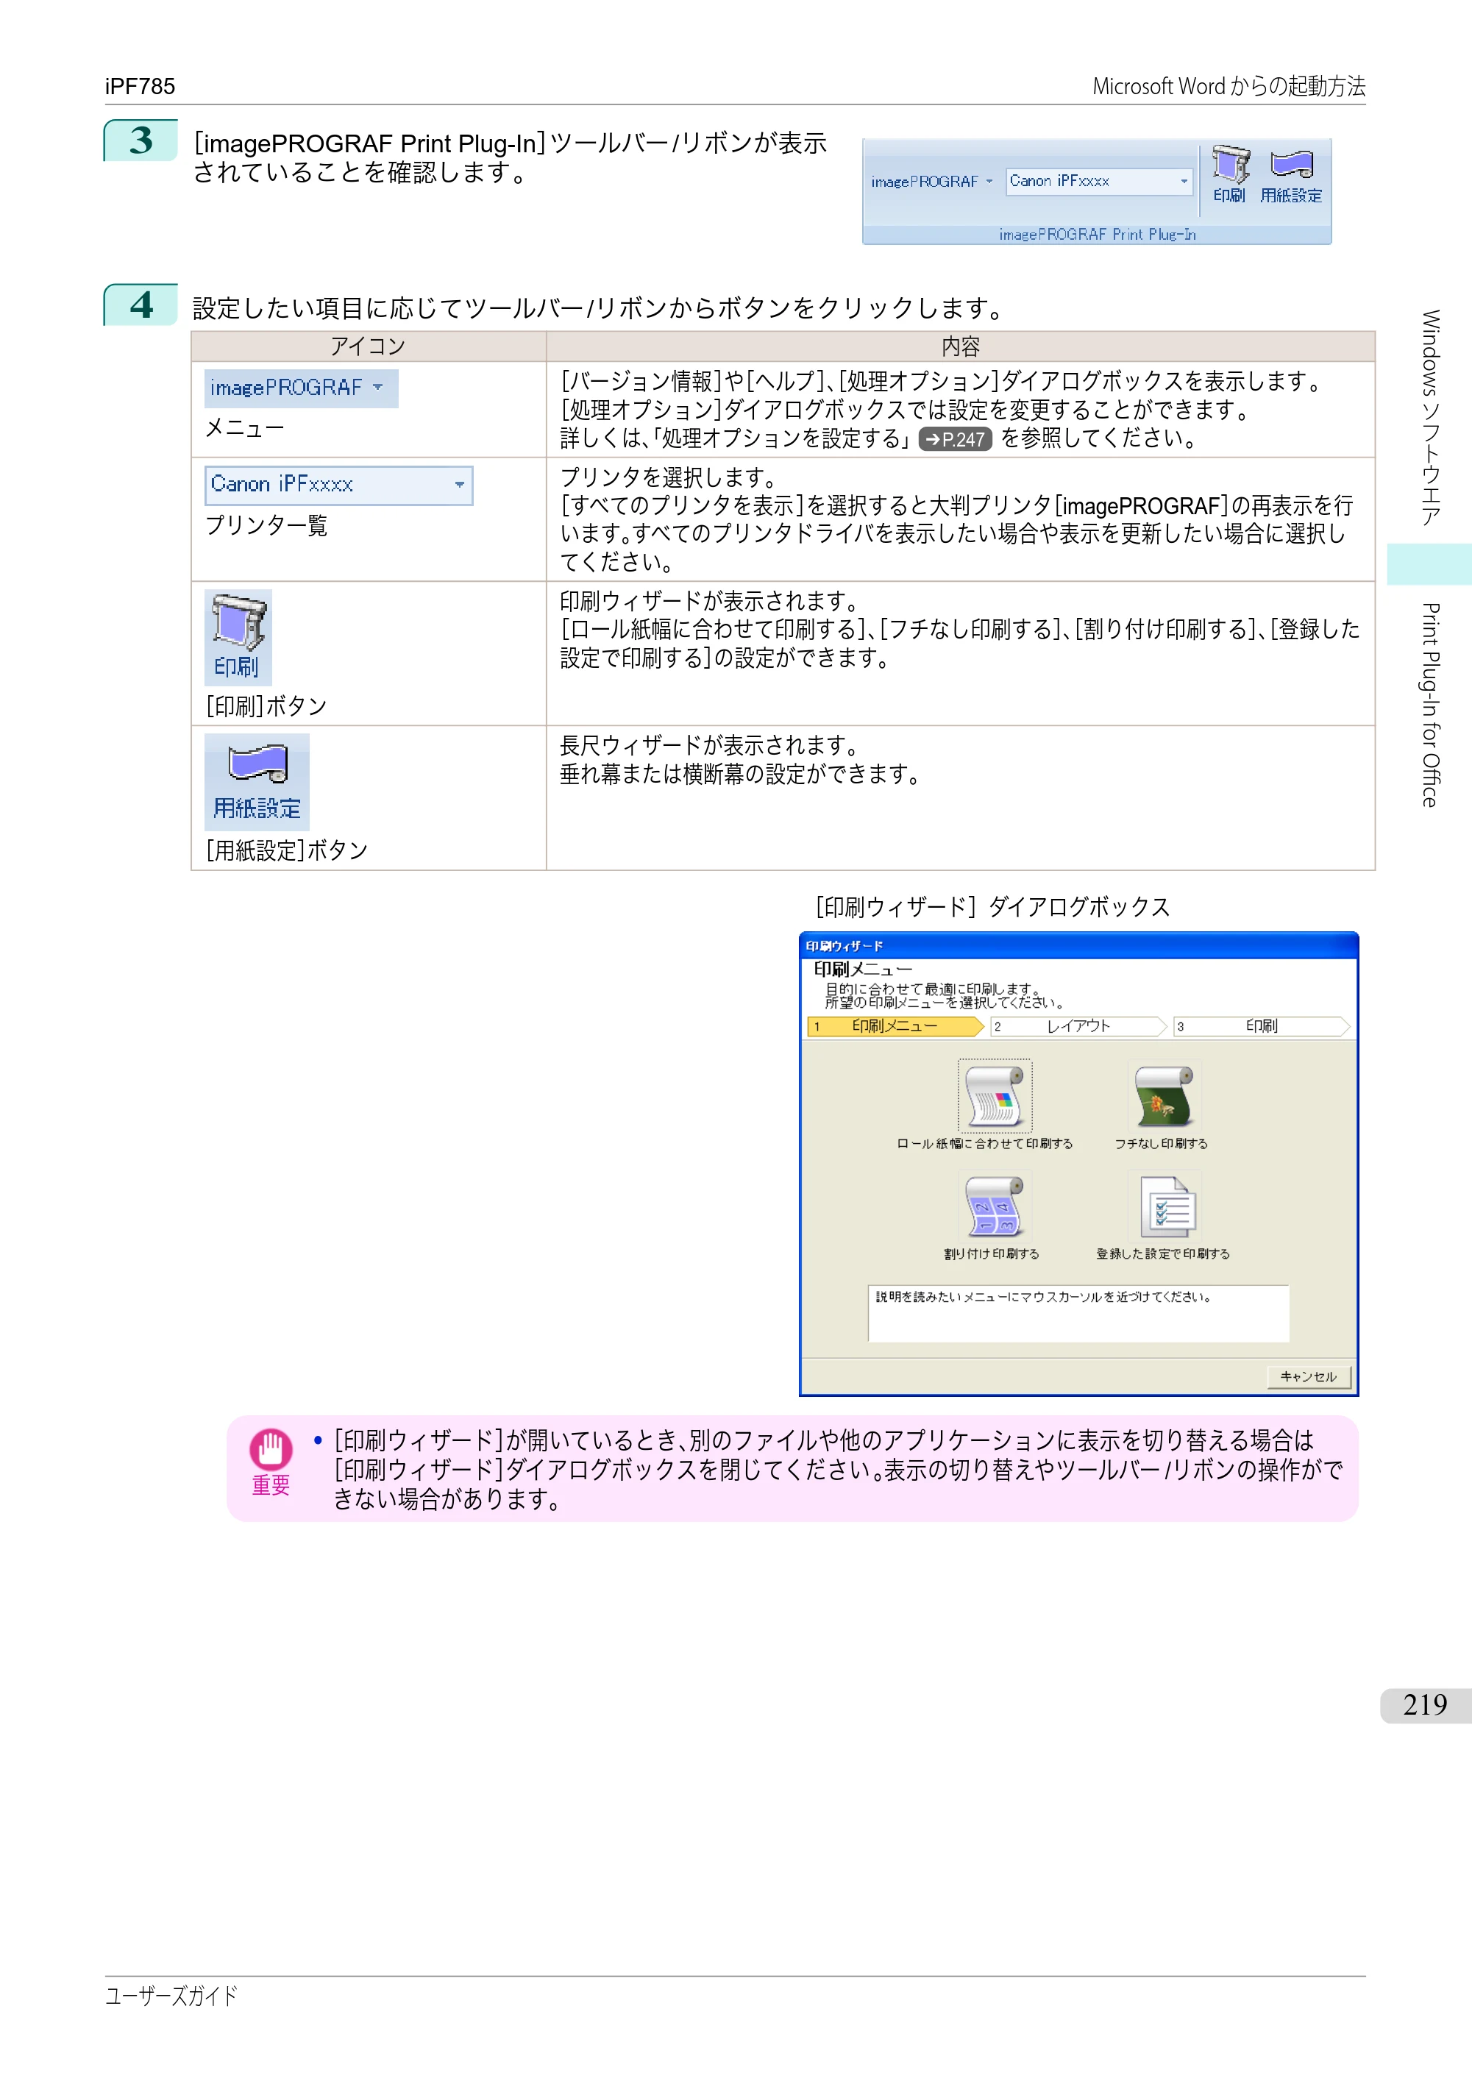Click the 印刷 printer icon in top toolbar
Image resolution: width=1472 pixels, height=2081 pixels.
point(1230,174)
